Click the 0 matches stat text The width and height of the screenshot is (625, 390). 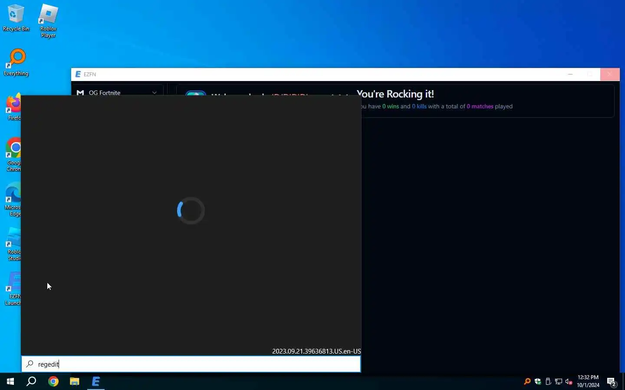coord(480,106)
